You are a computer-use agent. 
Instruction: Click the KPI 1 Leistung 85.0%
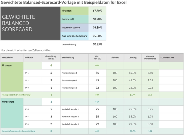(132, 73)
